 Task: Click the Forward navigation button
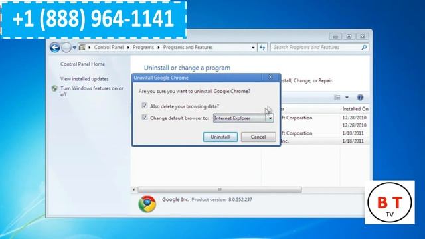66,48
